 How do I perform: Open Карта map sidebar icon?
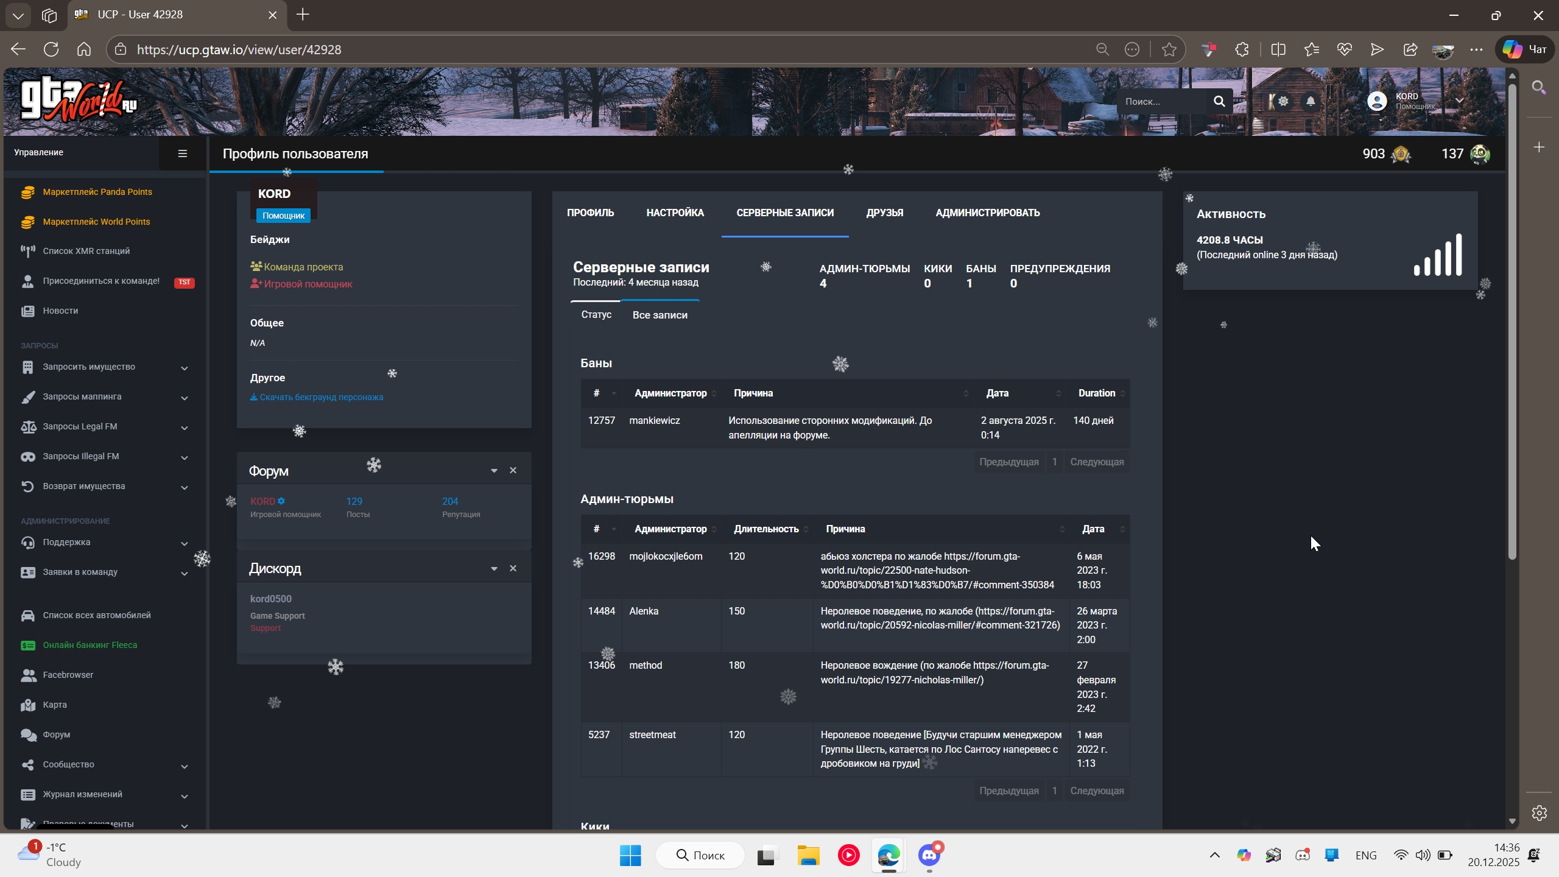click(x=28, y=705)
